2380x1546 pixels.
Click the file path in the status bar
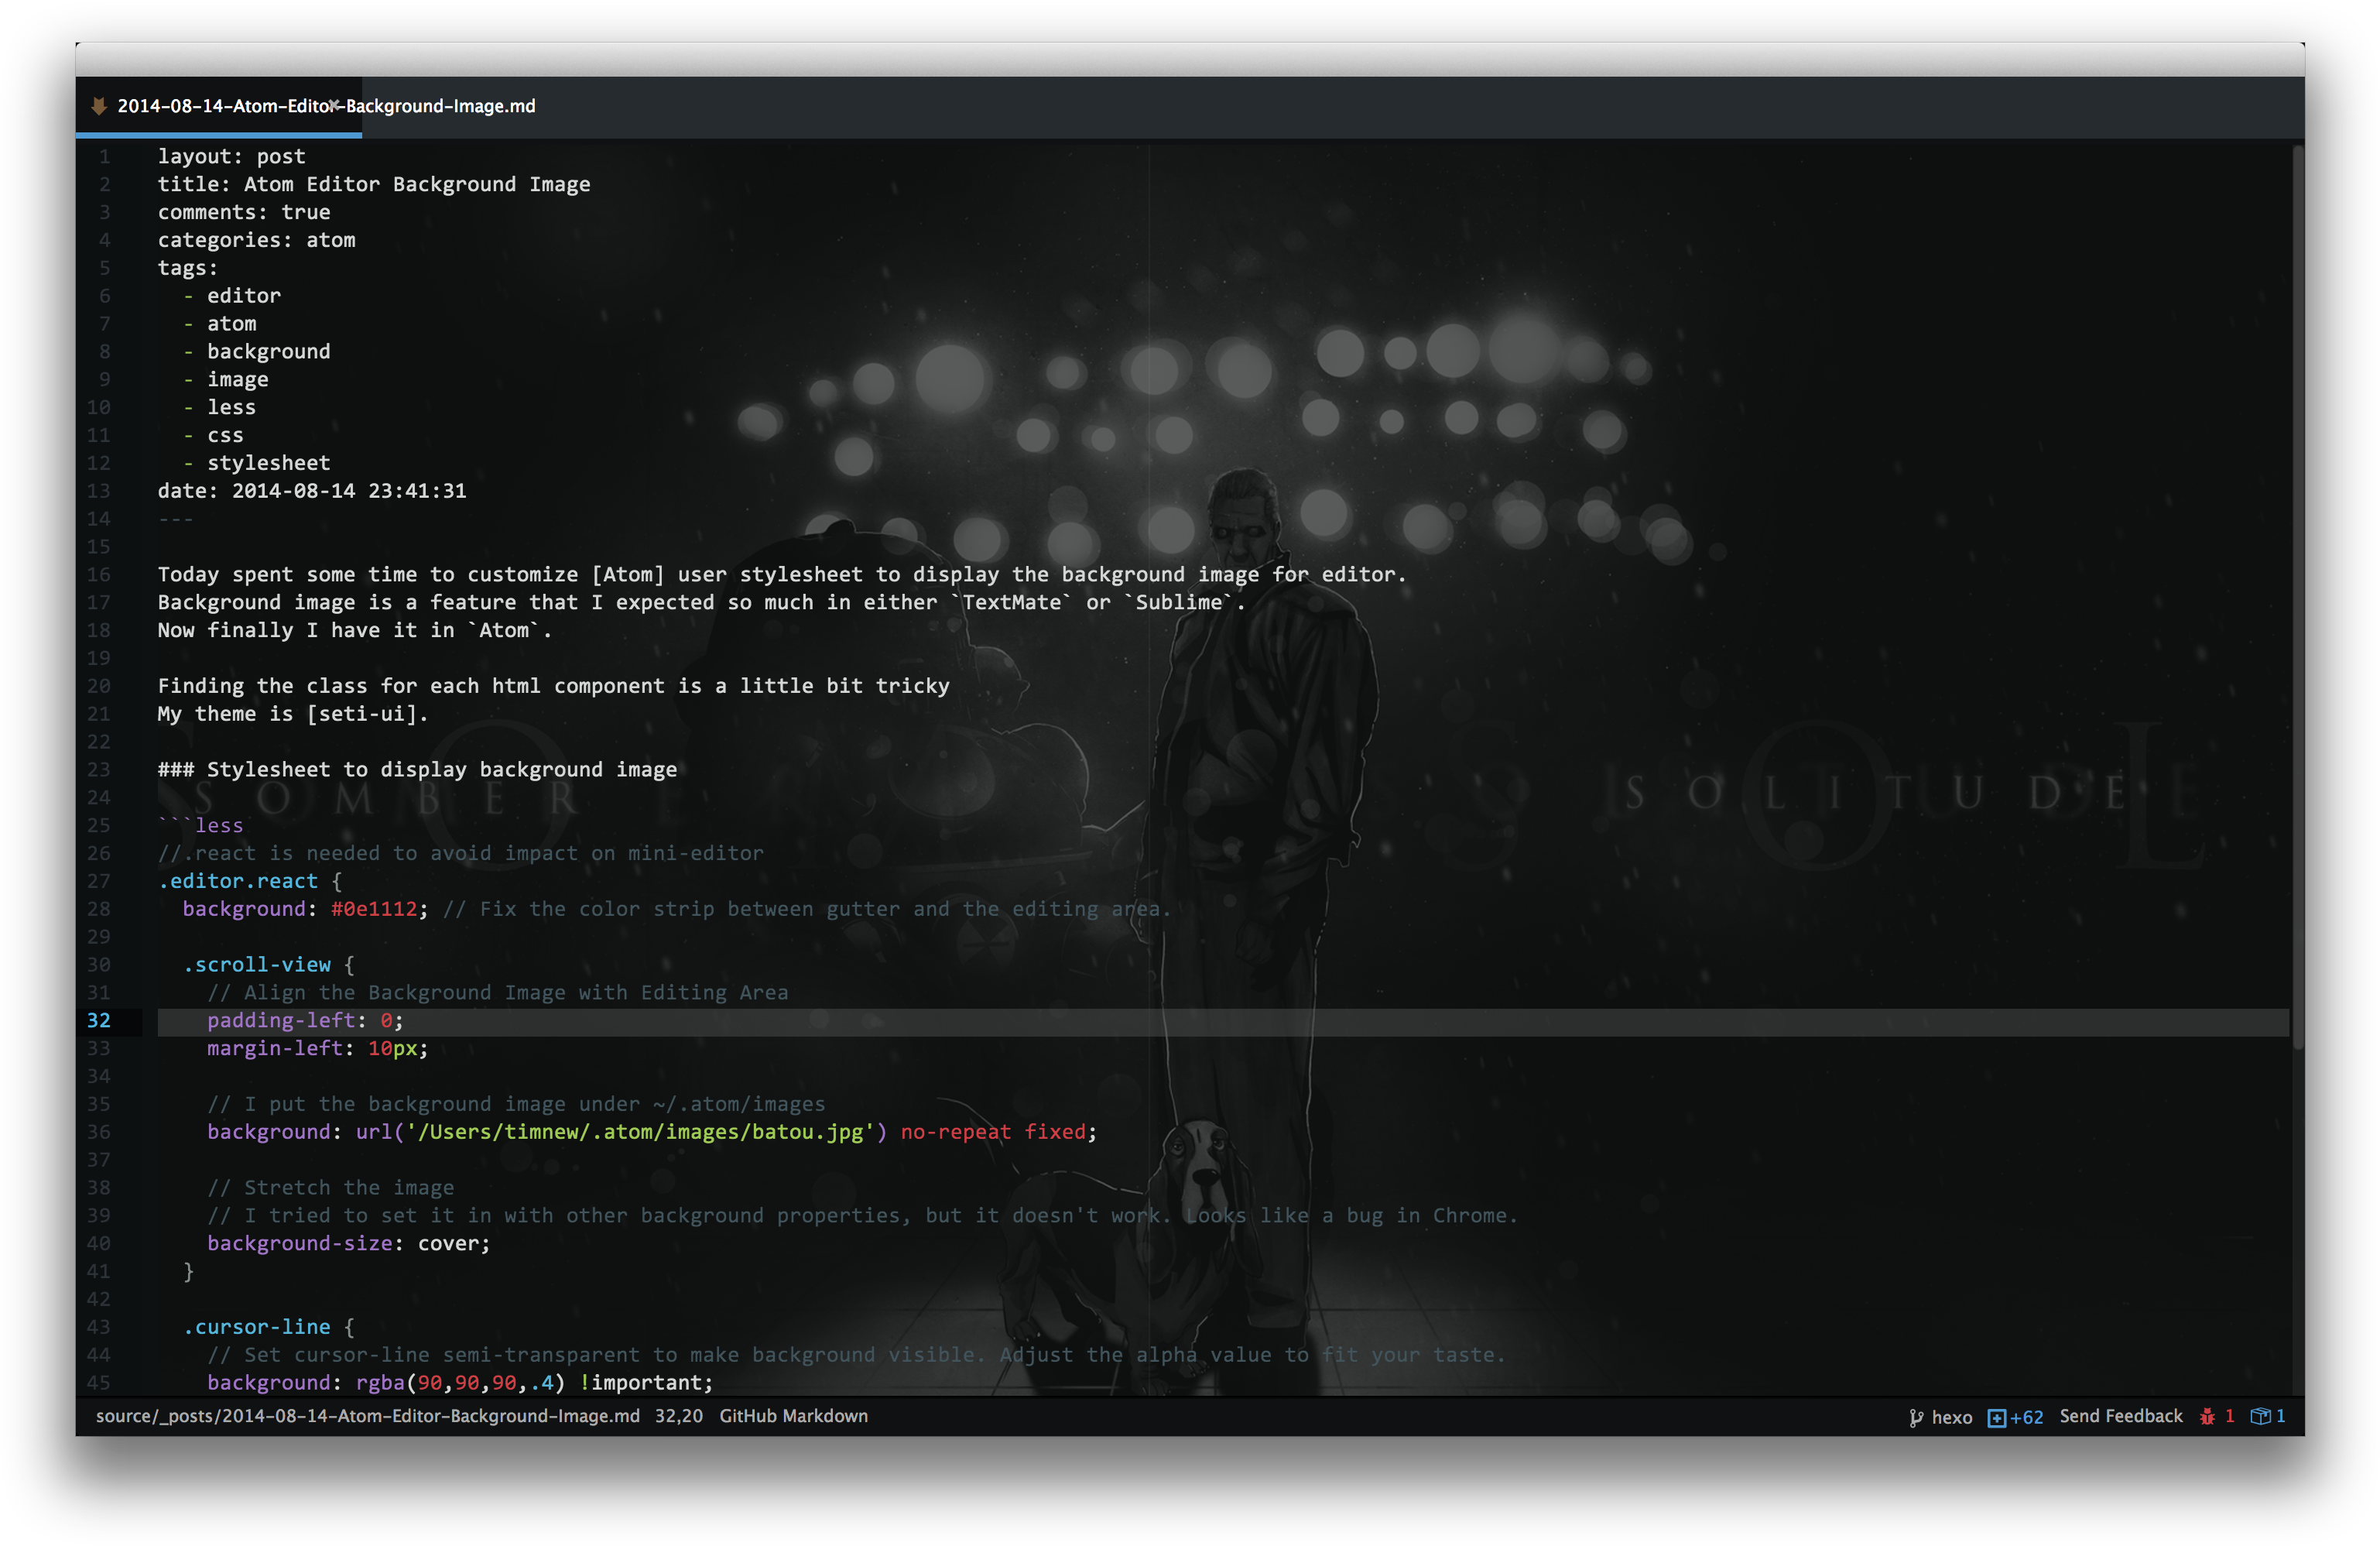click(367, 1416)
